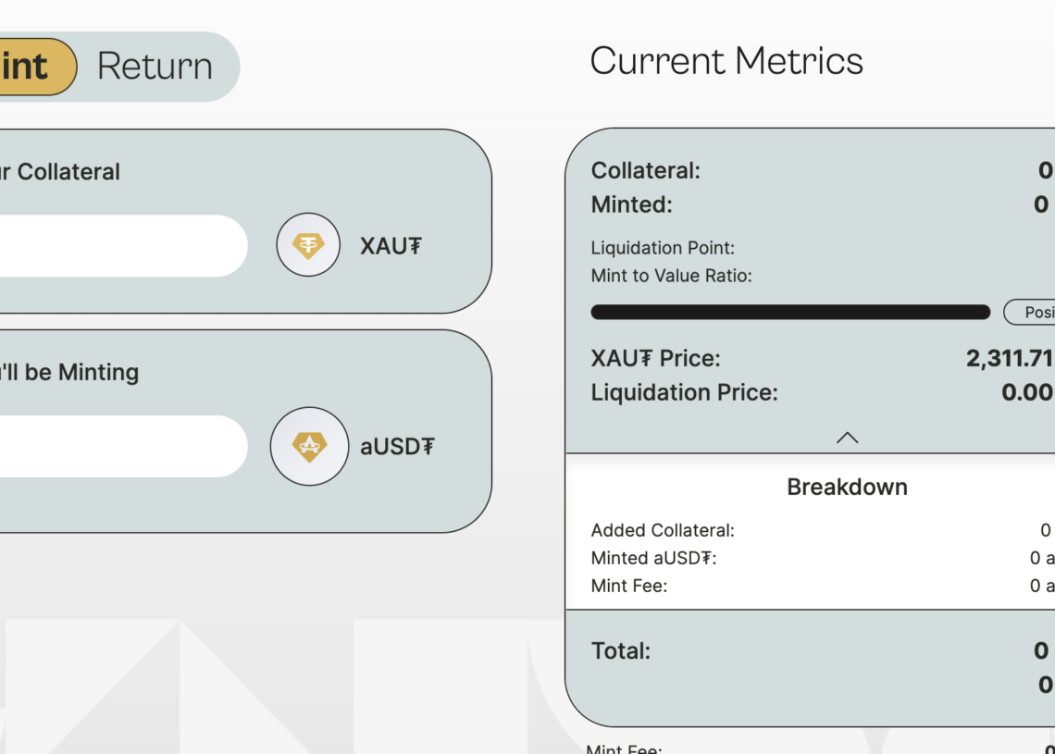Click the collateral amount input field
The width and height of the screenshot is (1055, 754).
coord(124,245)
